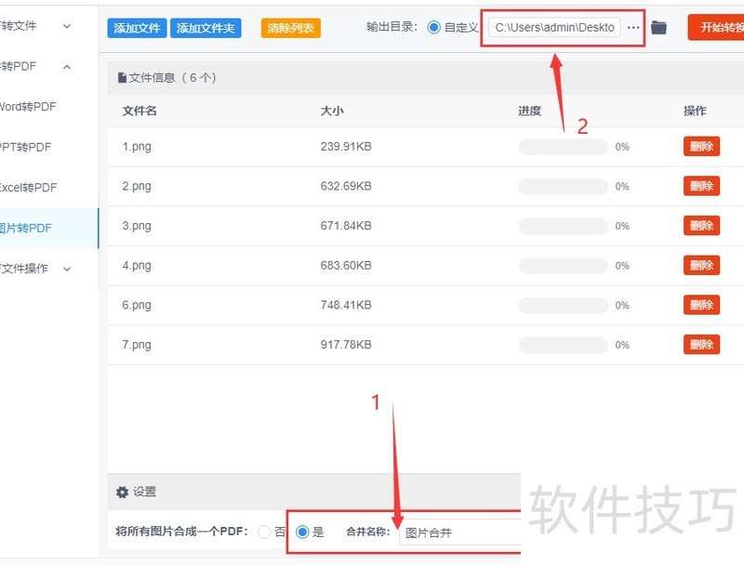Collapse the 转PDF sidebar section

coord(65,66)
